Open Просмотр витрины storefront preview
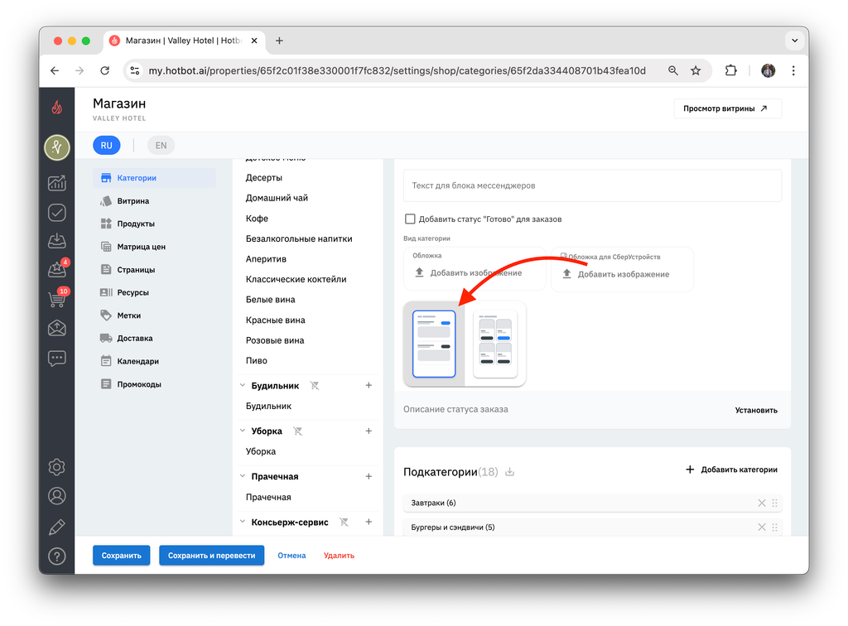Image resolution: width=848 pixels, height=626 pixels. tap(727, 108)
